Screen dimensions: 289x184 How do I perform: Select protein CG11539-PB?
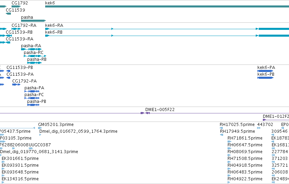coord(8,71)
